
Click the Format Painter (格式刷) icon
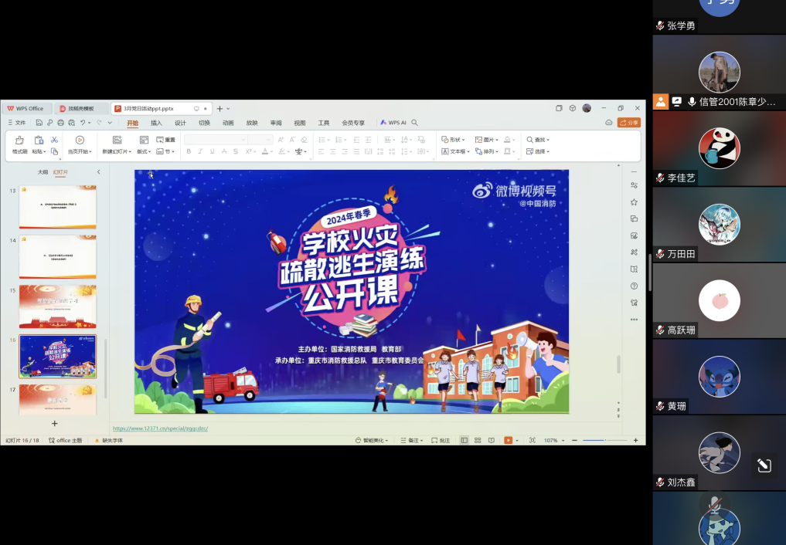point(19,144)
